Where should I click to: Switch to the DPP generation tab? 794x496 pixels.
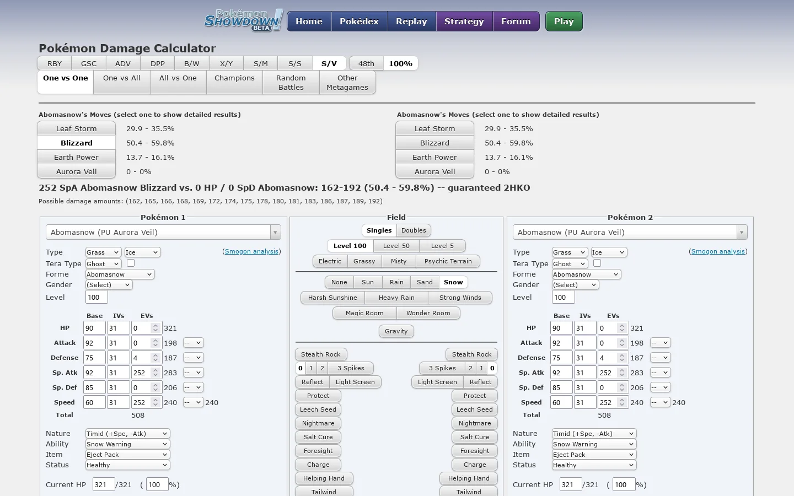click(158, 63)
